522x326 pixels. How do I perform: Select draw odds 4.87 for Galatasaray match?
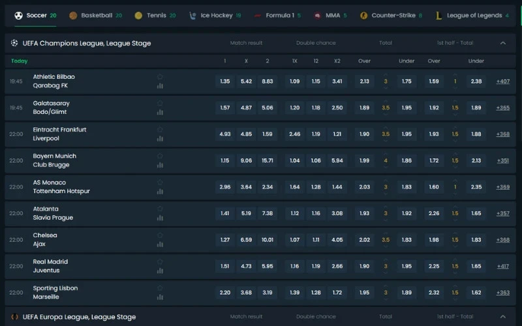pyautogui.click(x=247, y=108)
